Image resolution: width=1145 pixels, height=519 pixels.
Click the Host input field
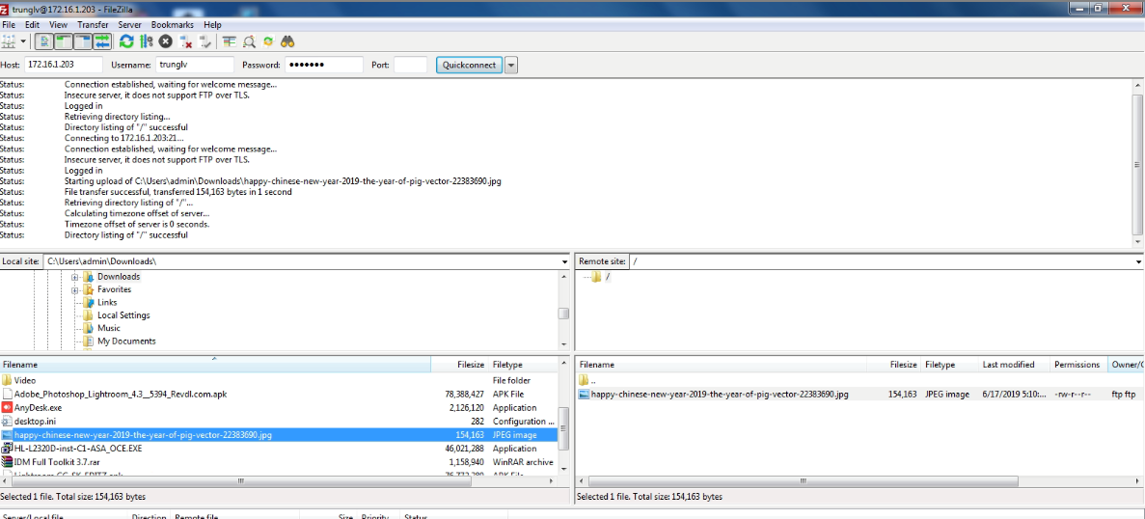64,65
